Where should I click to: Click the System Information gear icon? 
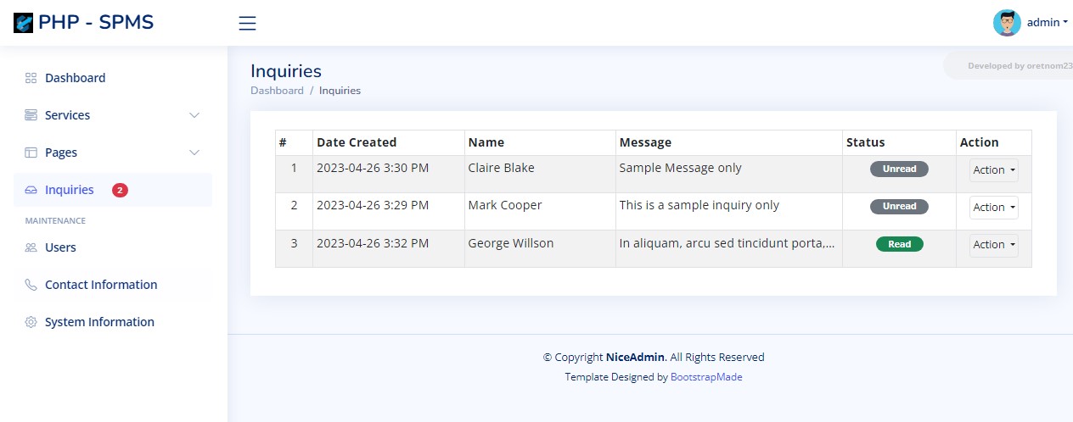31,322
